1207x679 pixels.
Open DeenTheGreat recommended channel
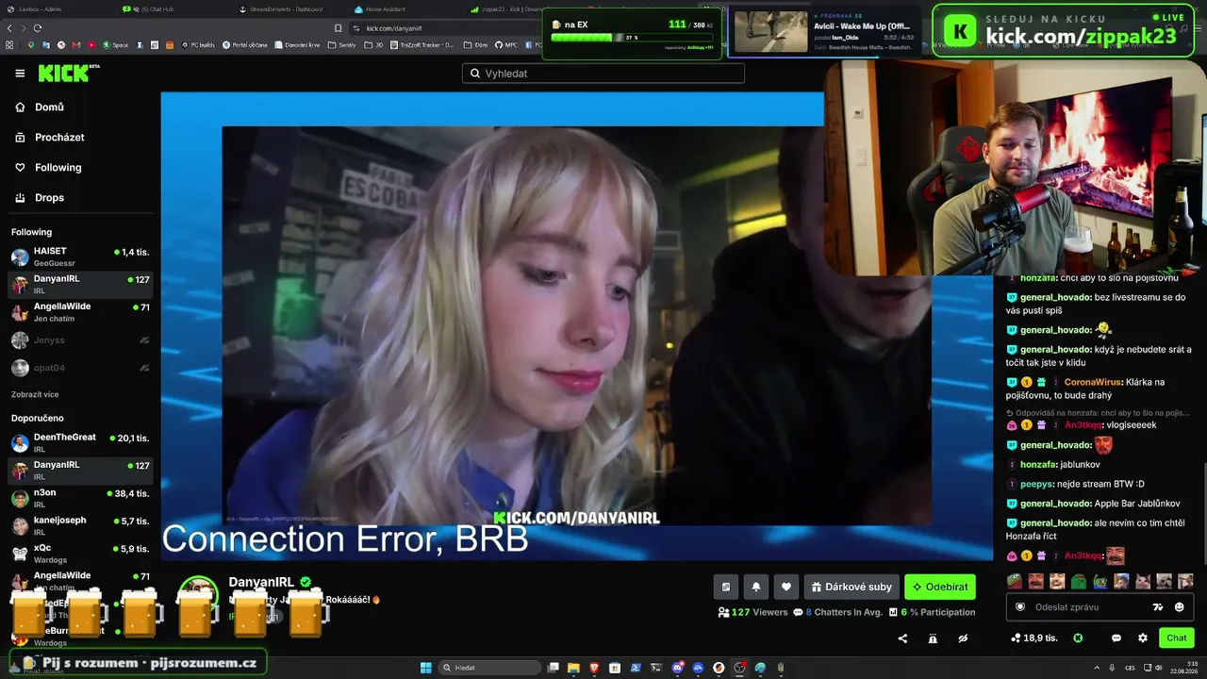(x=80, y=442)
